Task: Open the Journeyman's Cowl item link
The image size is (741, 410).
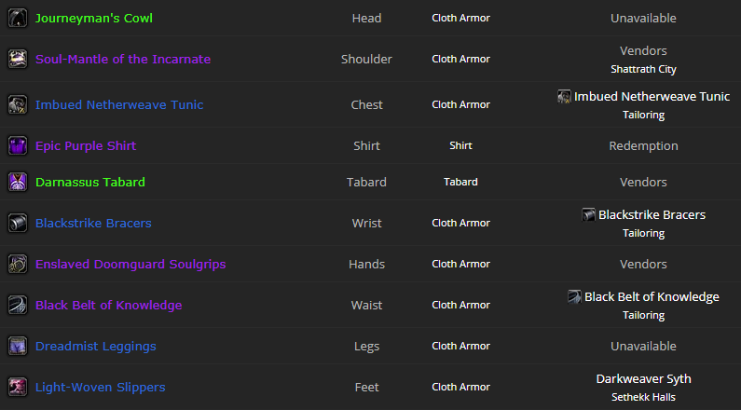Action: (94, 19)
